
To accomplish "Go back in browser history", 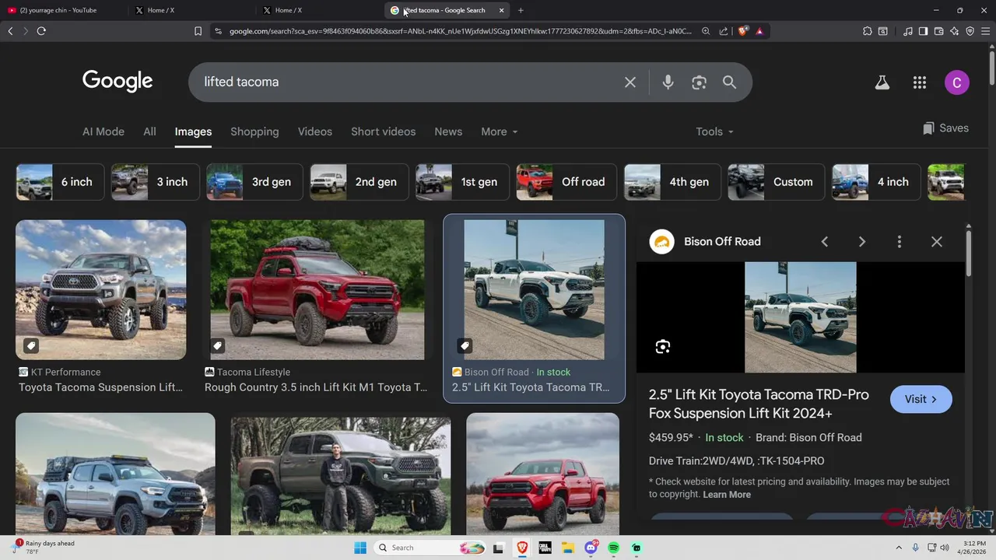I will tap(10, 31).
